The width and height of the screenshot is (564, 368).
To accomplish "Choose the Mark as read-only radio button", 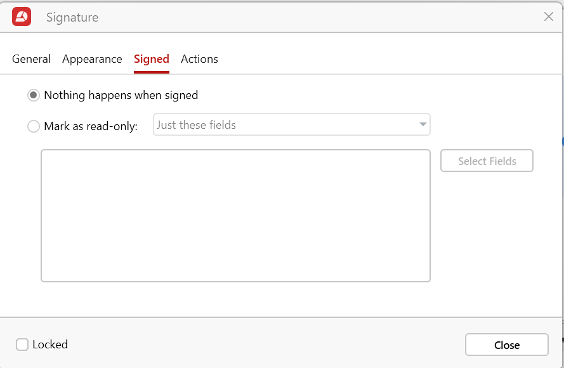I will tap(34, 126).
